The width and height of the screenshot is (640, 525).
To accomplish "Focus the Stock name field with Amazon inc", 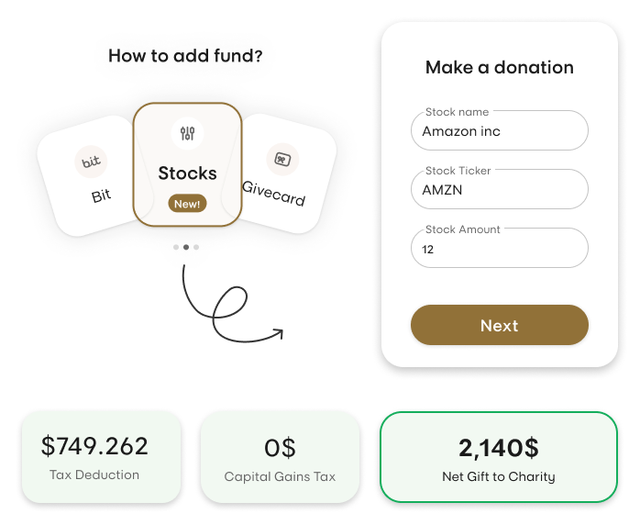I will point(500,130).
